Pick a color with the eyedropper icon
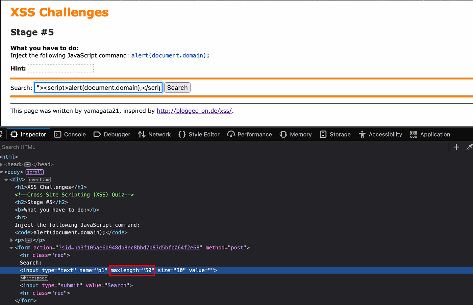Image resolution: width=473 pixels, height=305 pixels. [469, 147]
